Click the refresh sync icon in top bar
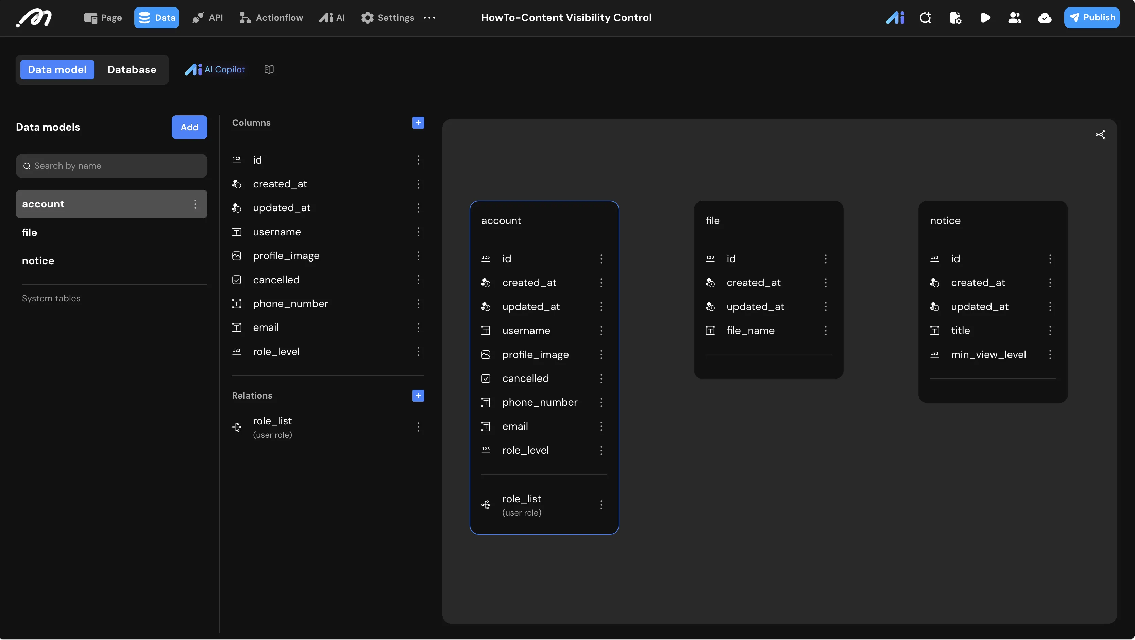This screenshot has height=640, width=1135. tap(925, 18)
